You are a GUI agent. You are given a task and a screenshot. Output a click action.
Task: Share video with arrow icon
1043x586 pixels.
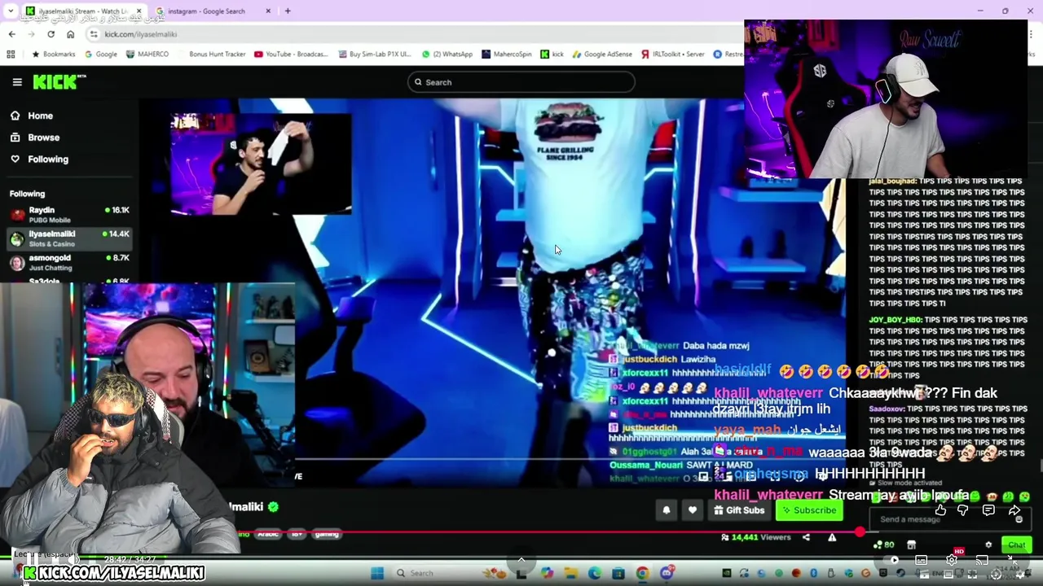click(x=1014, y=510)
